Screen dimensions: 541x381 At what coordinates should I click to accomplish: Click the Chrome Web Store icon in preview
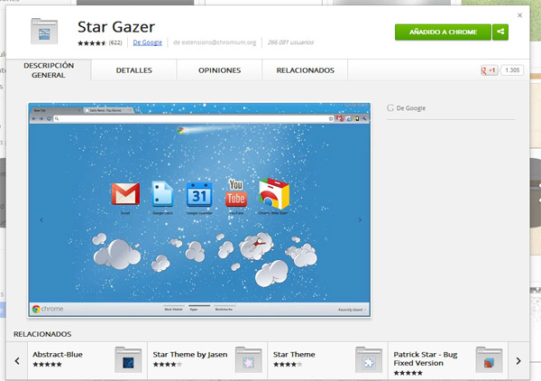274,193
